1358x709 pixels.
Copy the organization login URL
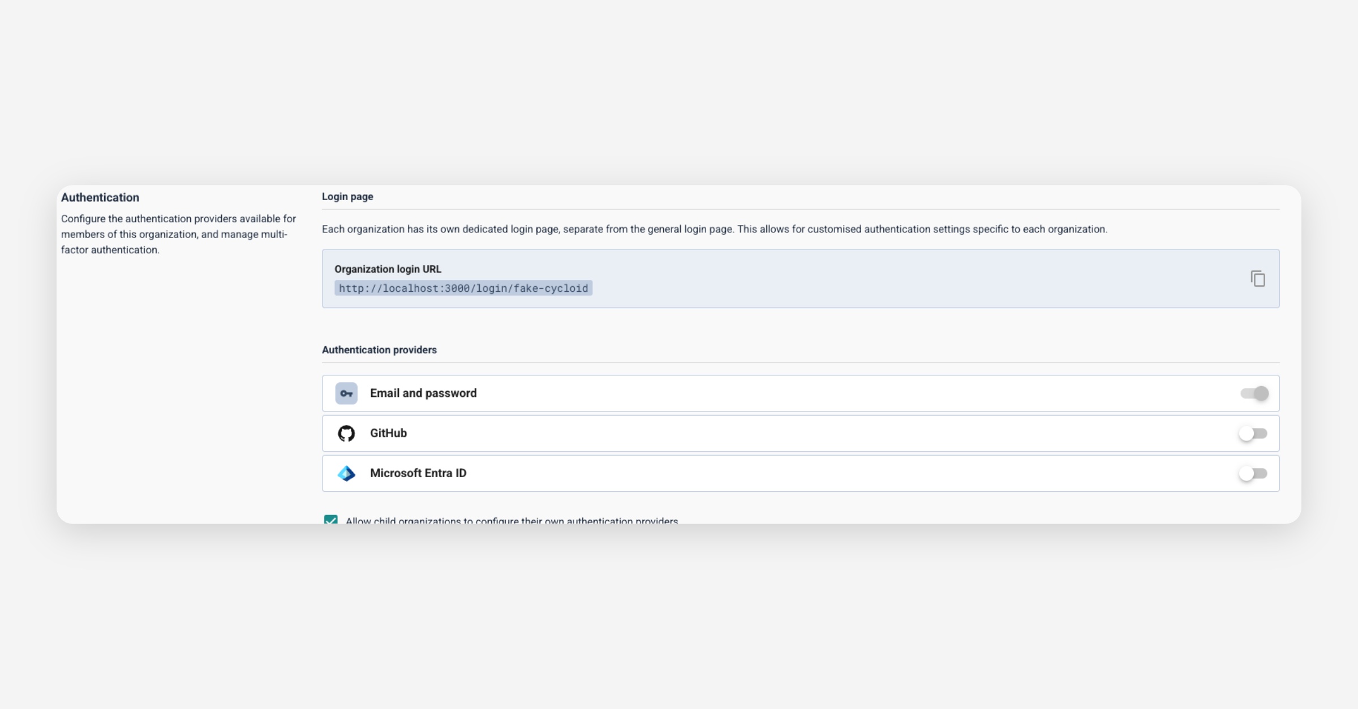pyautogui.click(x=1257, y=279)
